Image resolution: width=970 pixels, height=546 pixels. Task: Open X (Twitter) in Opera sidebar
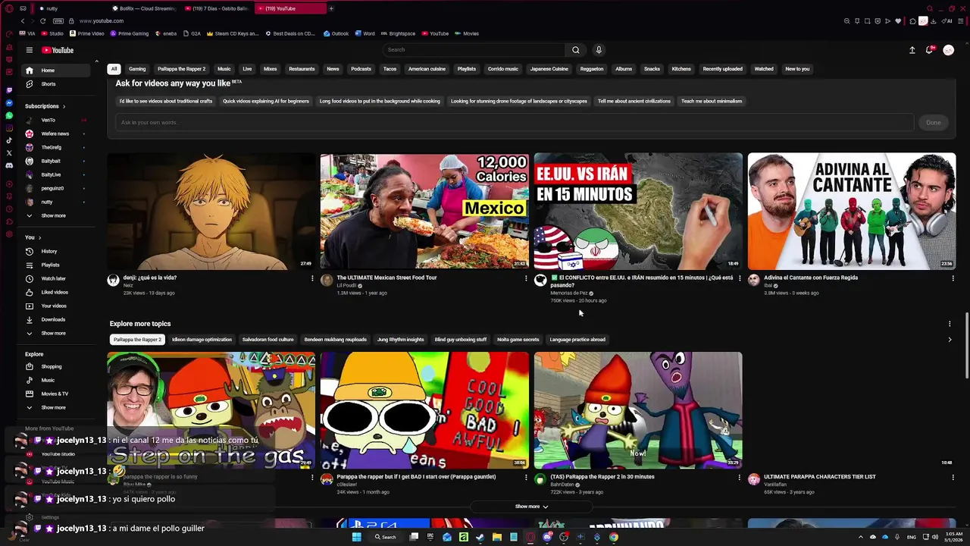pyautogui.click(x=9, y=153)
